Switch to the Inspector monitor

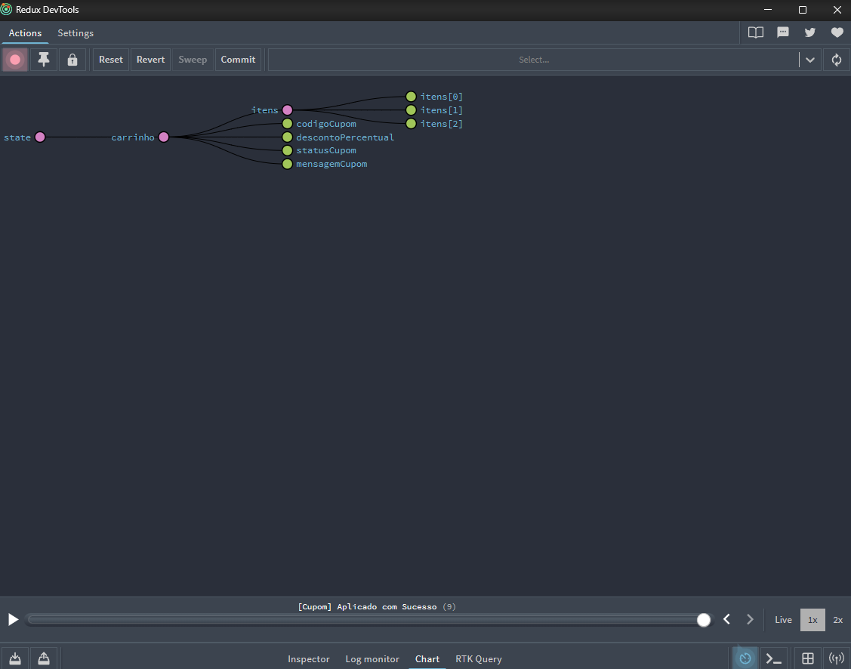coord(309,658)
